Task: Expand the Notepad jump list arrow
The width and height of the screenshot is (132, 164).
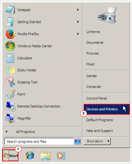Action: [x=78, y=10]
